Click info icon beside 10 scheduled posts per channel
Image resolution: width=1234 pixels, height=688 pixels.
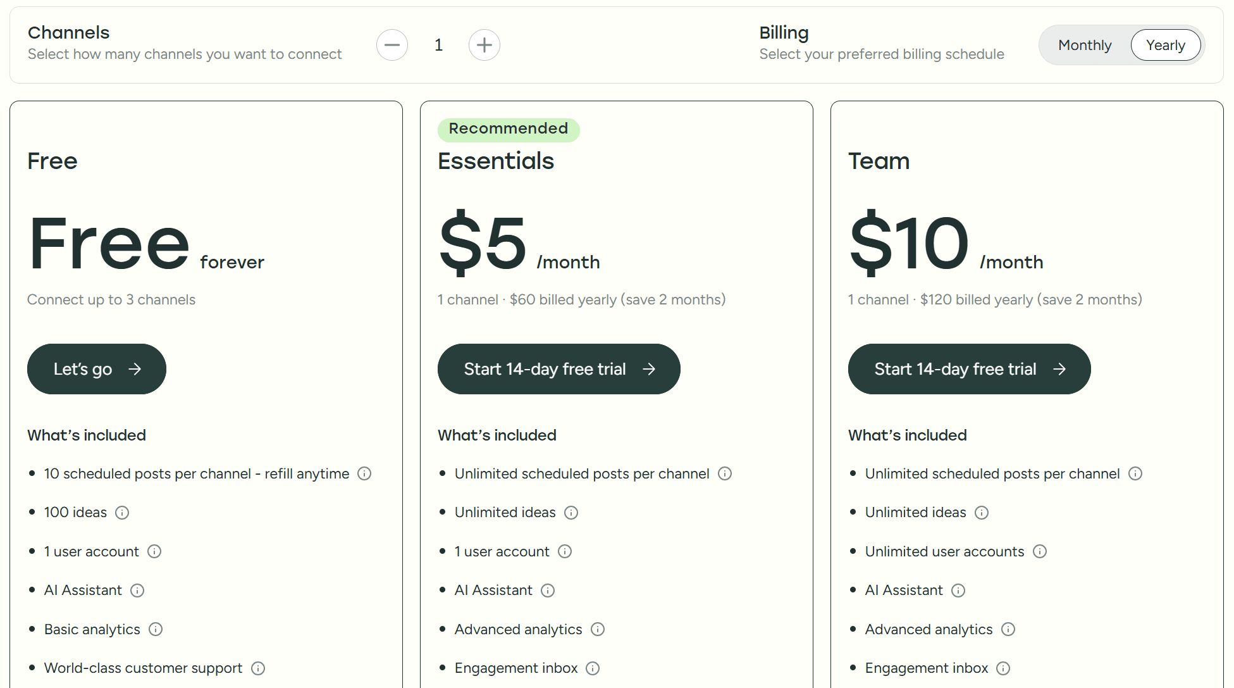[x=364, y=473]
